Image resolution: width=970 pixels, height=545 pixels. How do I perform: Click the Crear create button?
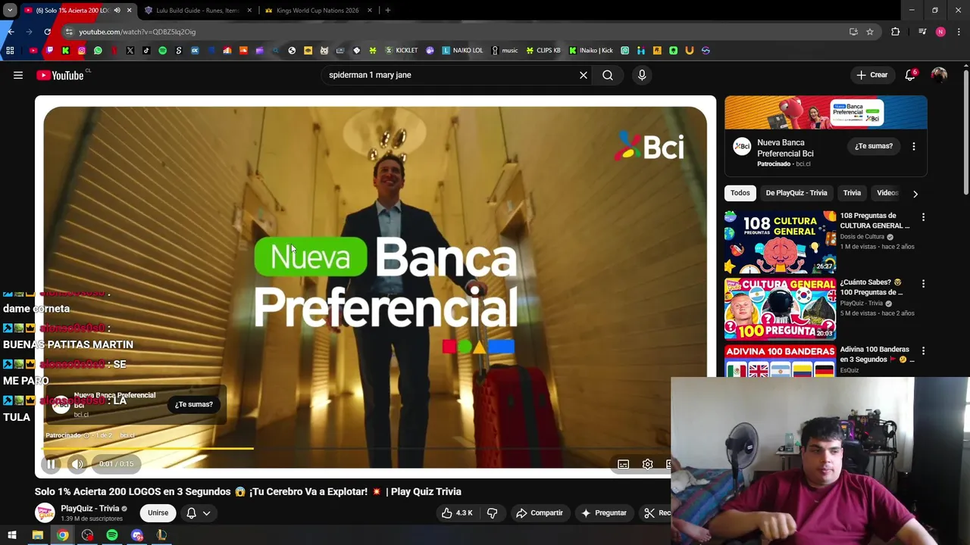[871, 75]
